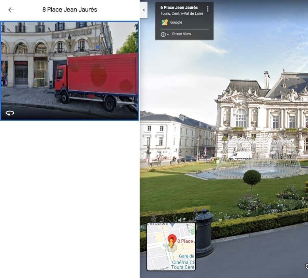Click the "Google" attribution link
The height and width of the screenshot is (278, 308).
point(176,23)
